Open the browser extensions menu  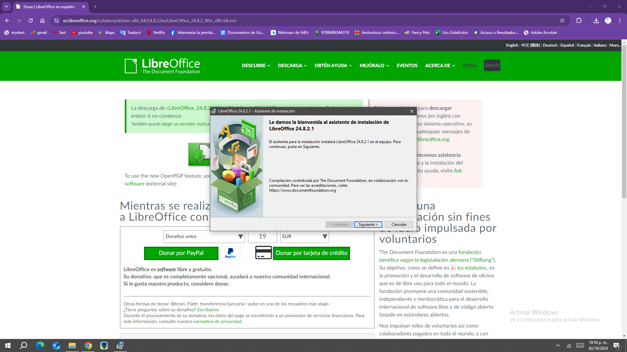pos(579,21)
